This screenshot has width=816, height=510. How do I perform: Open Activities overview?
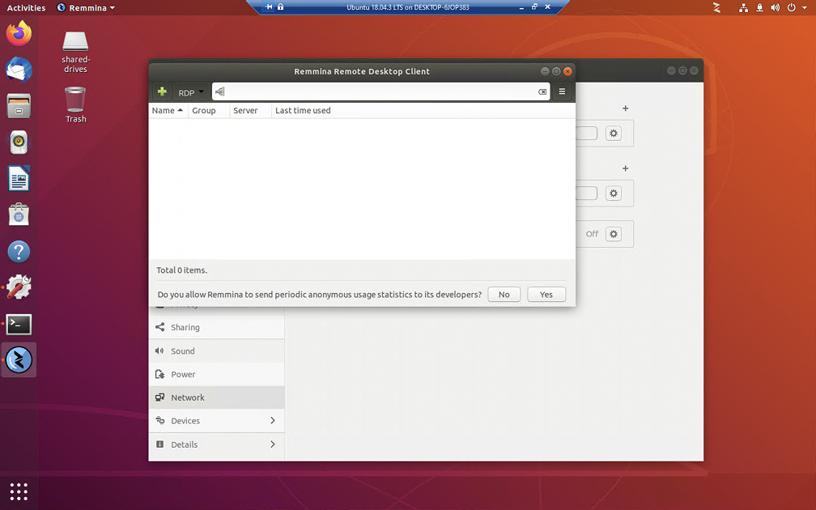tap(26, 8)
